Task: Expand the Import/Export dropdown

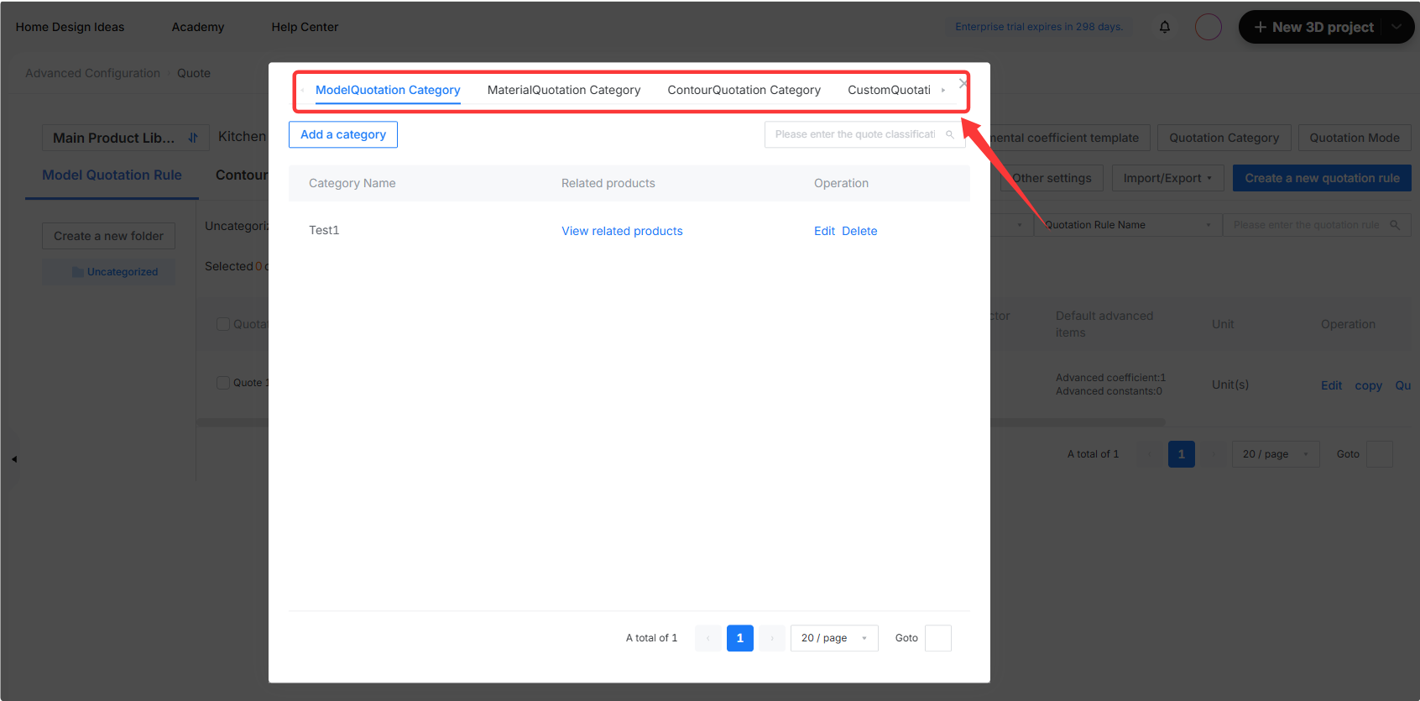Action: (1167, 178)
